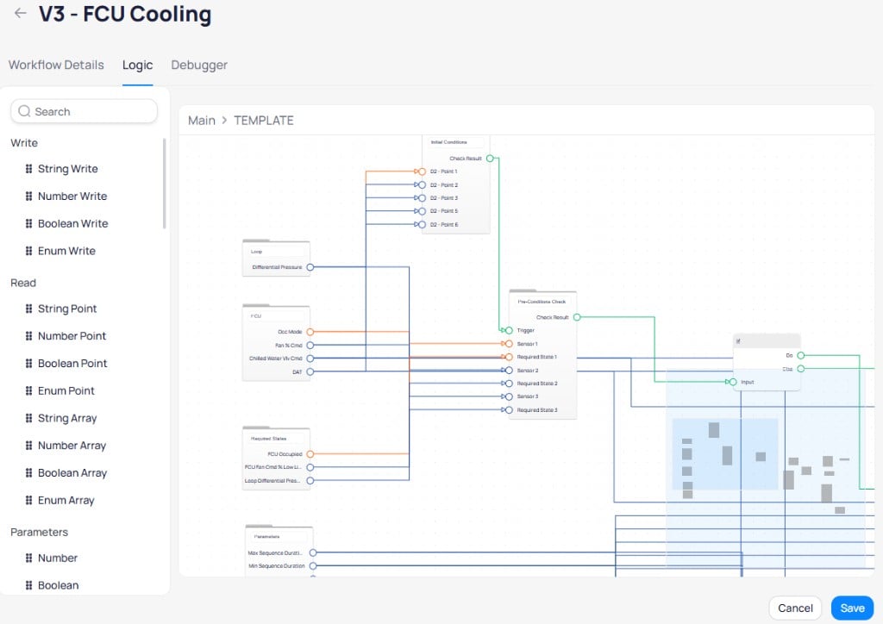Select the Logic tab
The image size is (883, 624).
[137, 65]
